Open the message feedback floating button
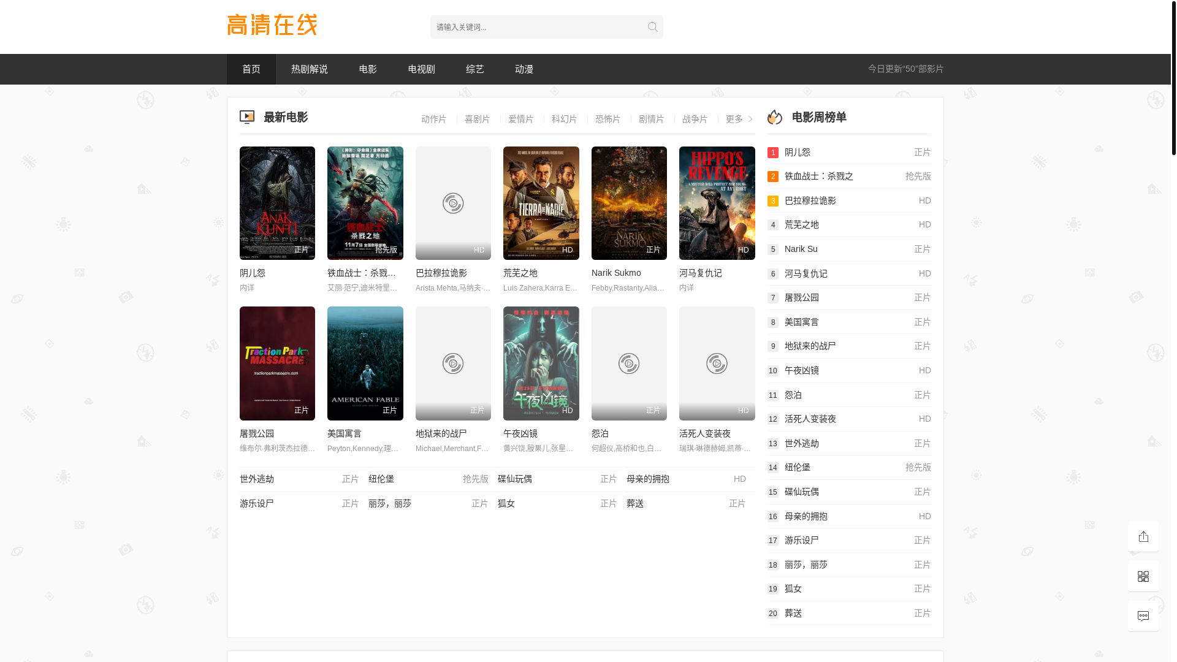 click(x=1143, y=616)
